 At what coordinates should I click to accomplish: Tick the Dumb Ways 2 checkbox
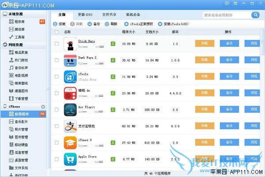click(x=57, y=60)
